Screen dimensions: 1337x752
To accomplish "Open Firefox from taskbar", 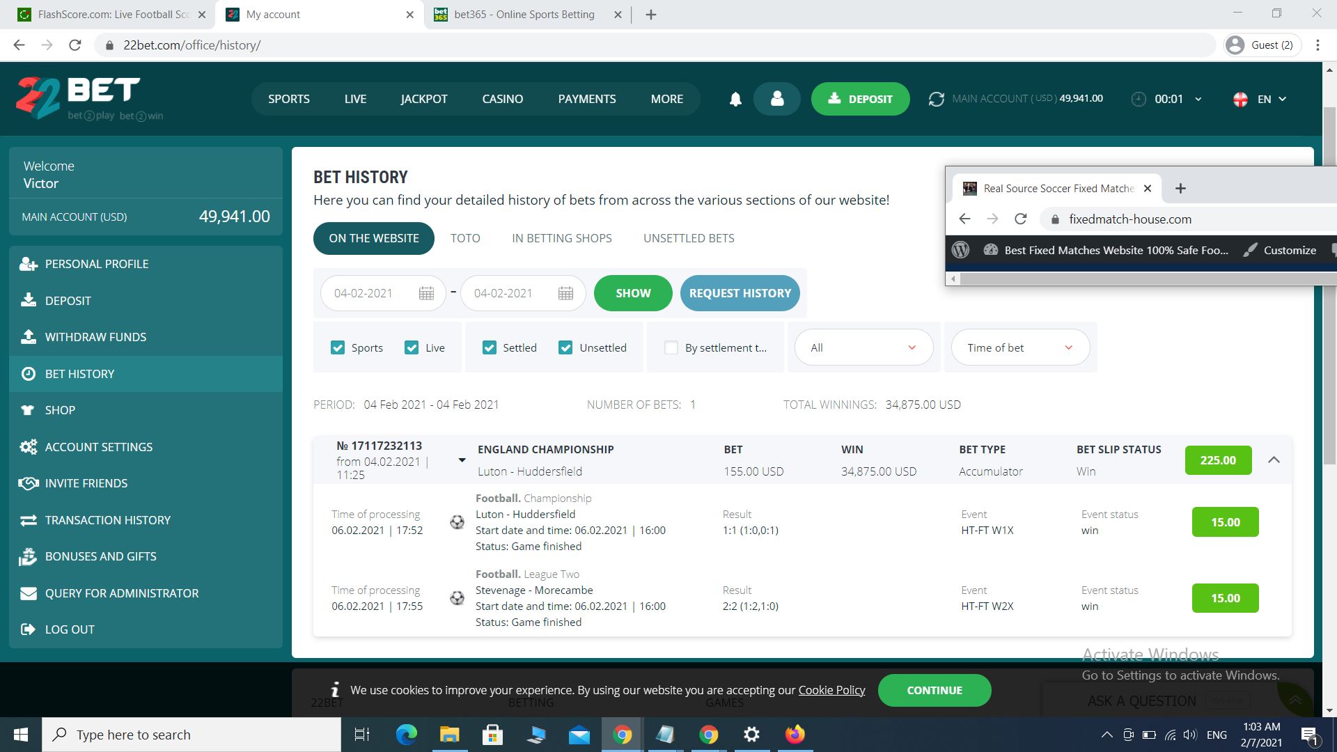I will click(x=795, y=735).
